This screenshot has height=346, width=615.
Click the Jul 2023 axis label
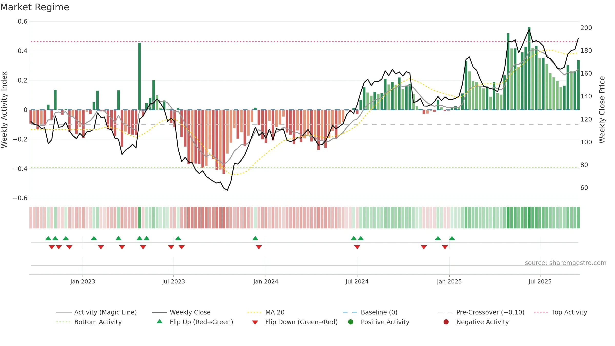173,281
